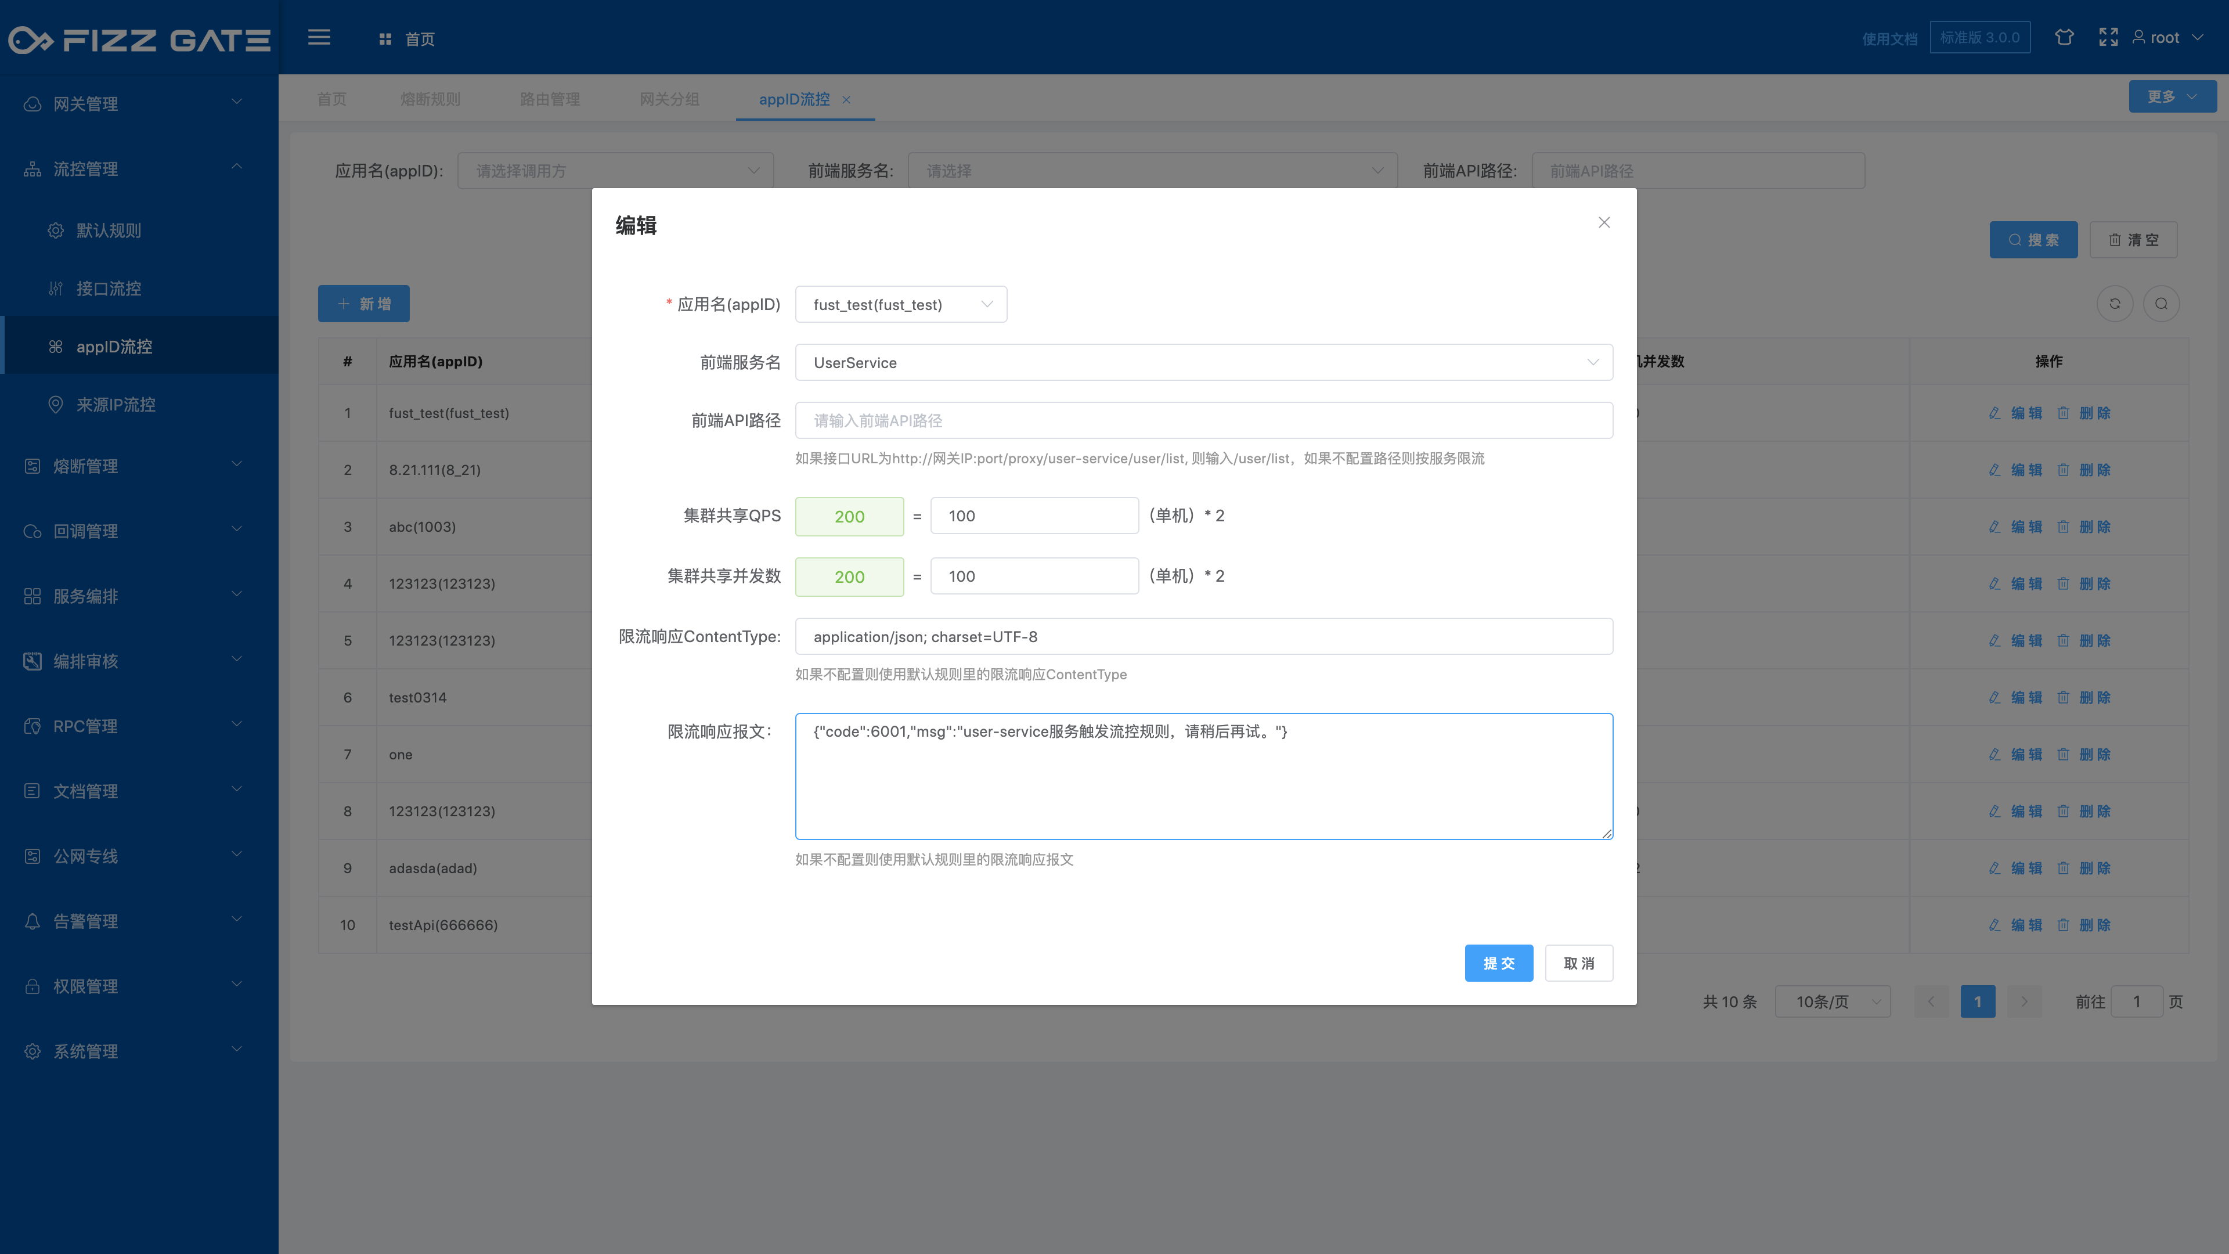Expand the 公网专线 sidebar menu

[139, 856]
